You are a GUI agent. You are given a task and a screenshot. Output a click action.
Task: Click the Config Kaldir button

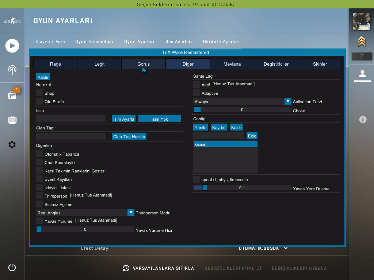(x=237, y=127)
